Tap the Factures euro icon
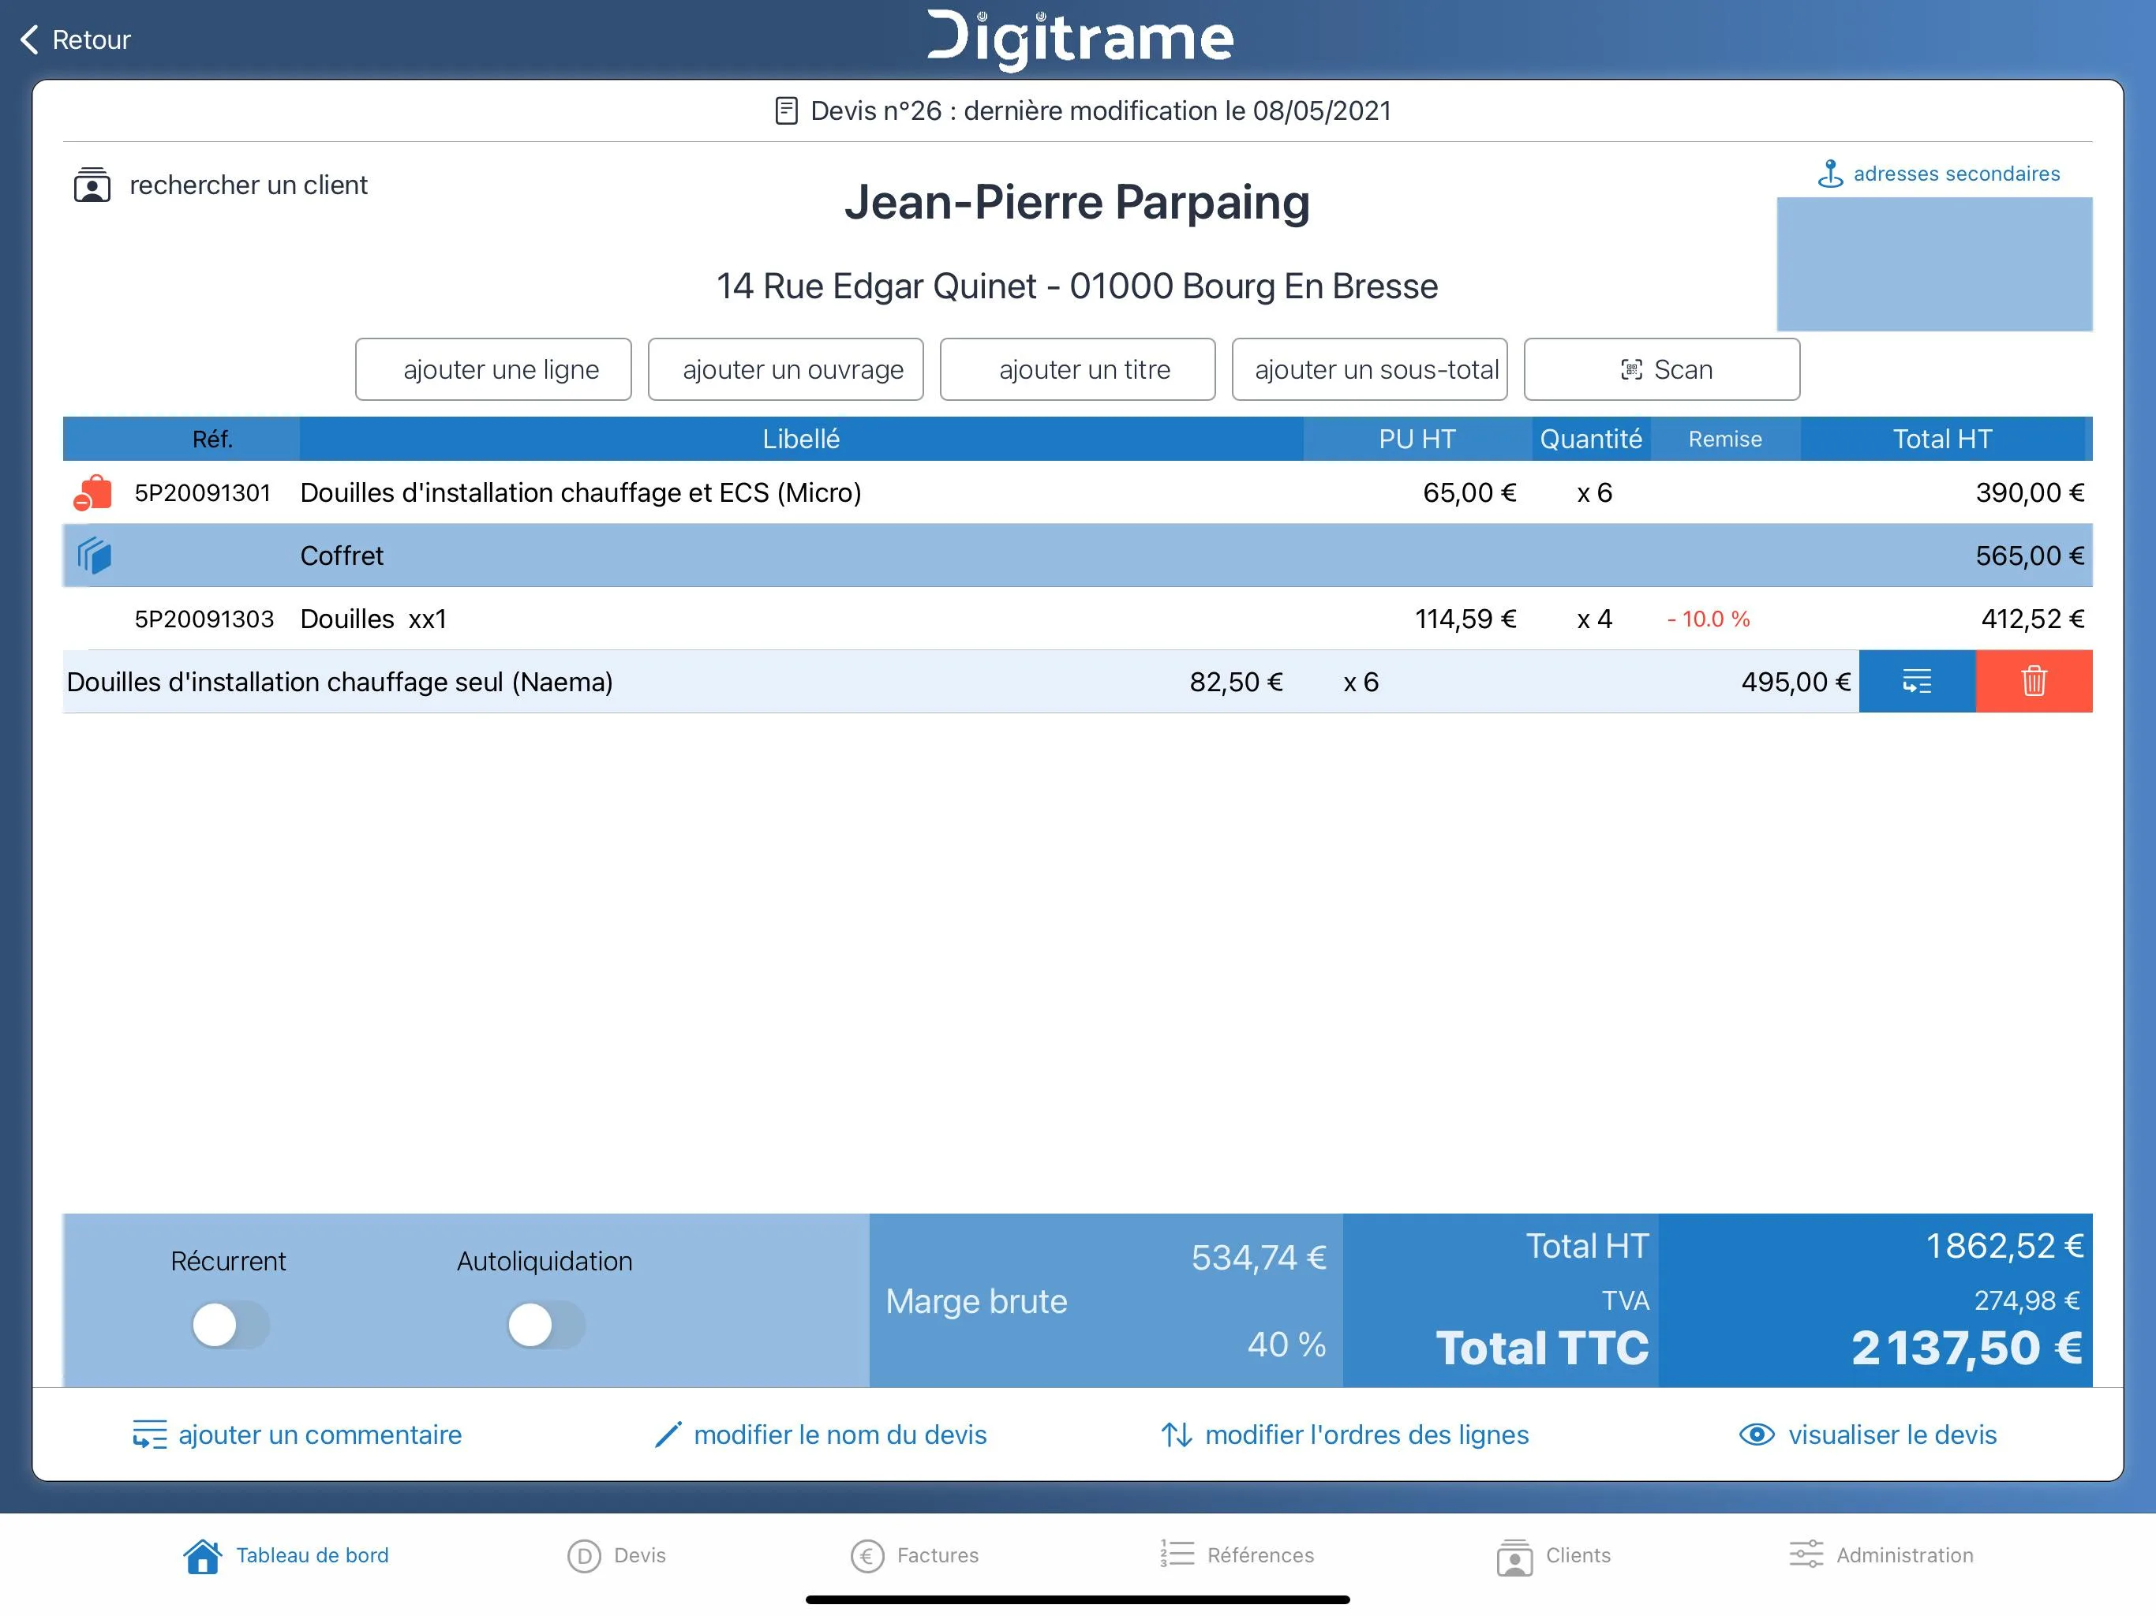The height and width of the screenshot is (1616, 2156). [x=867, y=1555]
